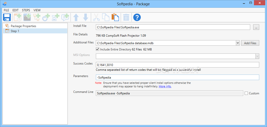Select Step 1 in the tree
The height and width of the screenshot is (127, 267).
coord(35,31)
